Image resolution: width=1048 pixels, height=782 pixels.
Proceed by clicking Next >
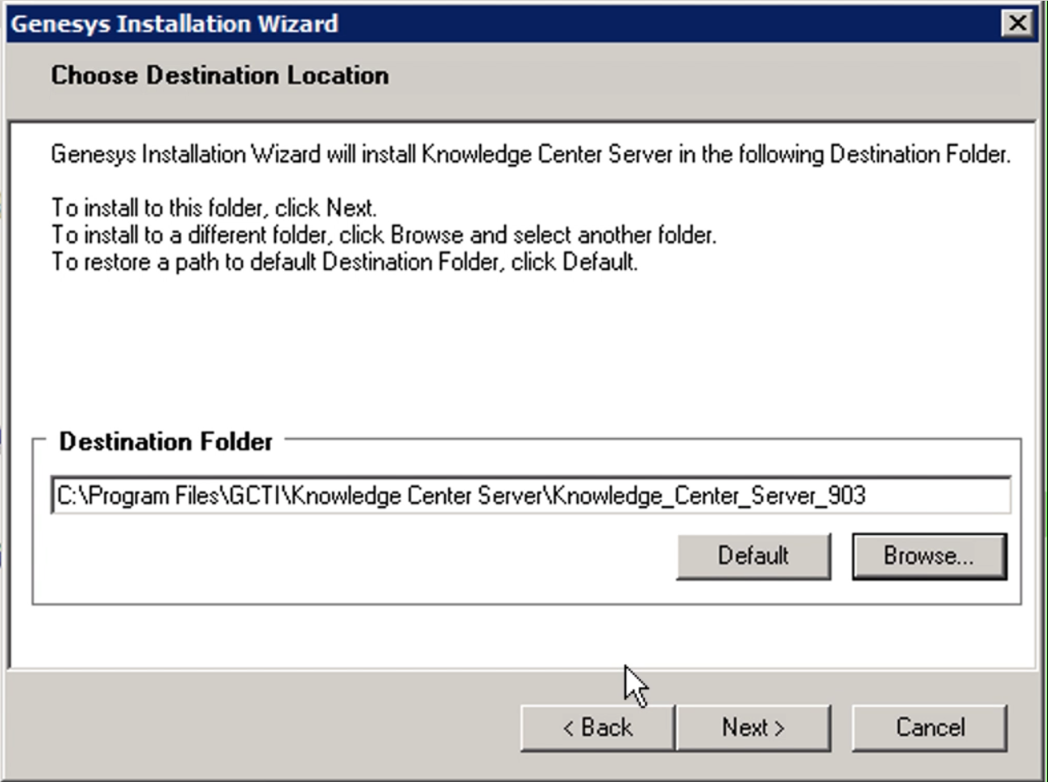pos(753,728)
